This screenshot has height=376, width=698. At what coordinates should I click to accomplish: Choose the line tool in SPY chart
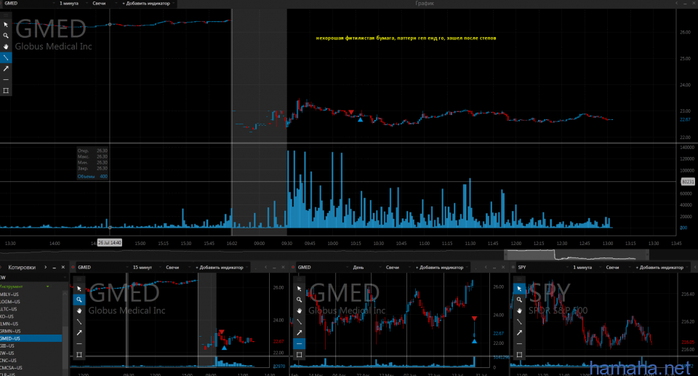(519, 321)
